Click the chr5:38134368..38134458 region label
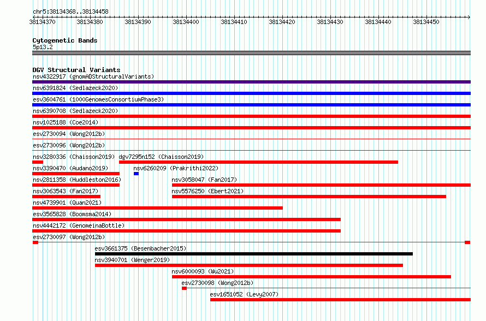The height and width of the screenshot is (321, 486). click(70, 11)
